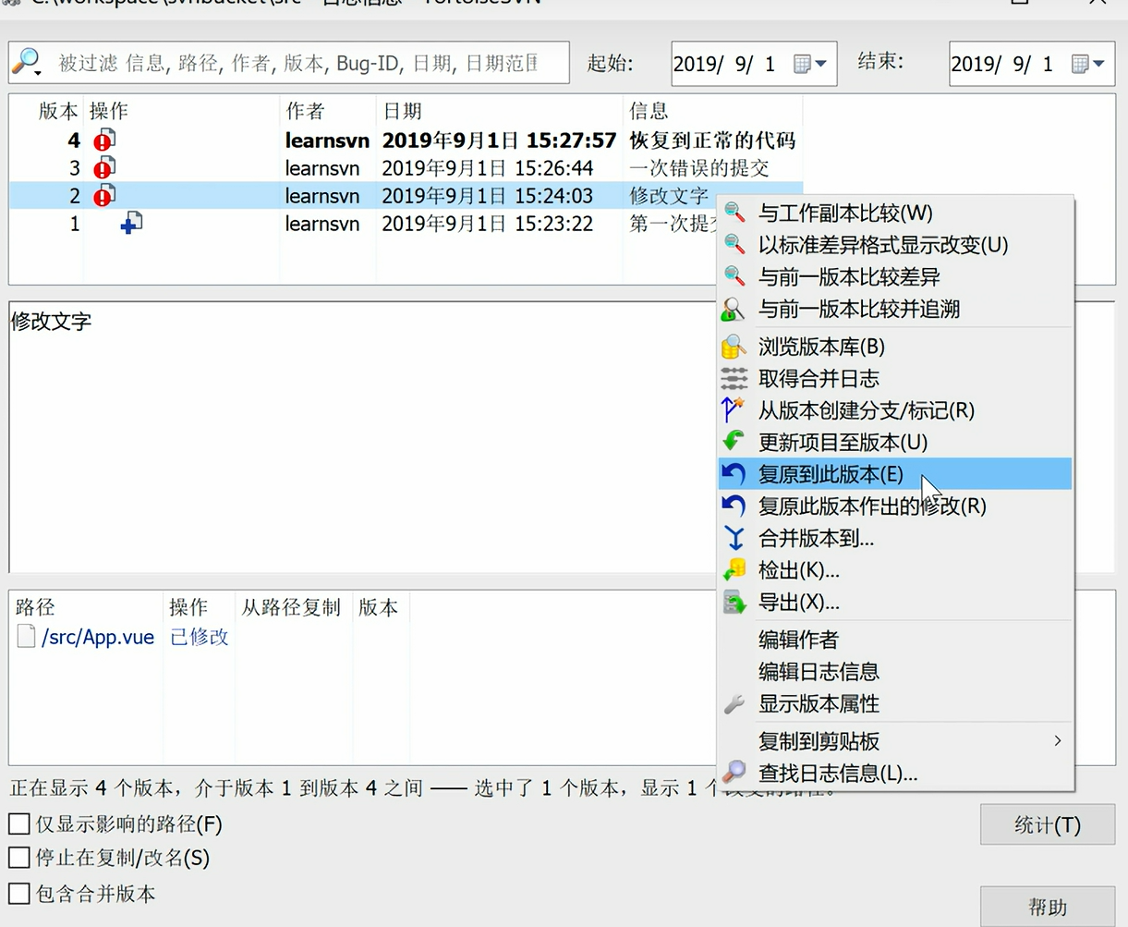Click the green update arrow icon

click(734, 442)
